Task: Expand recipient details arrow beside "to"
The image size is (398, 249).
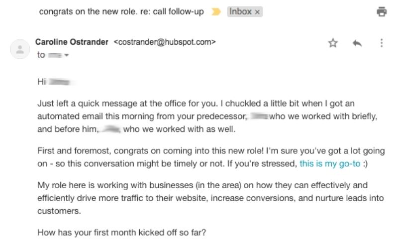Action: [x=66, y=56]
